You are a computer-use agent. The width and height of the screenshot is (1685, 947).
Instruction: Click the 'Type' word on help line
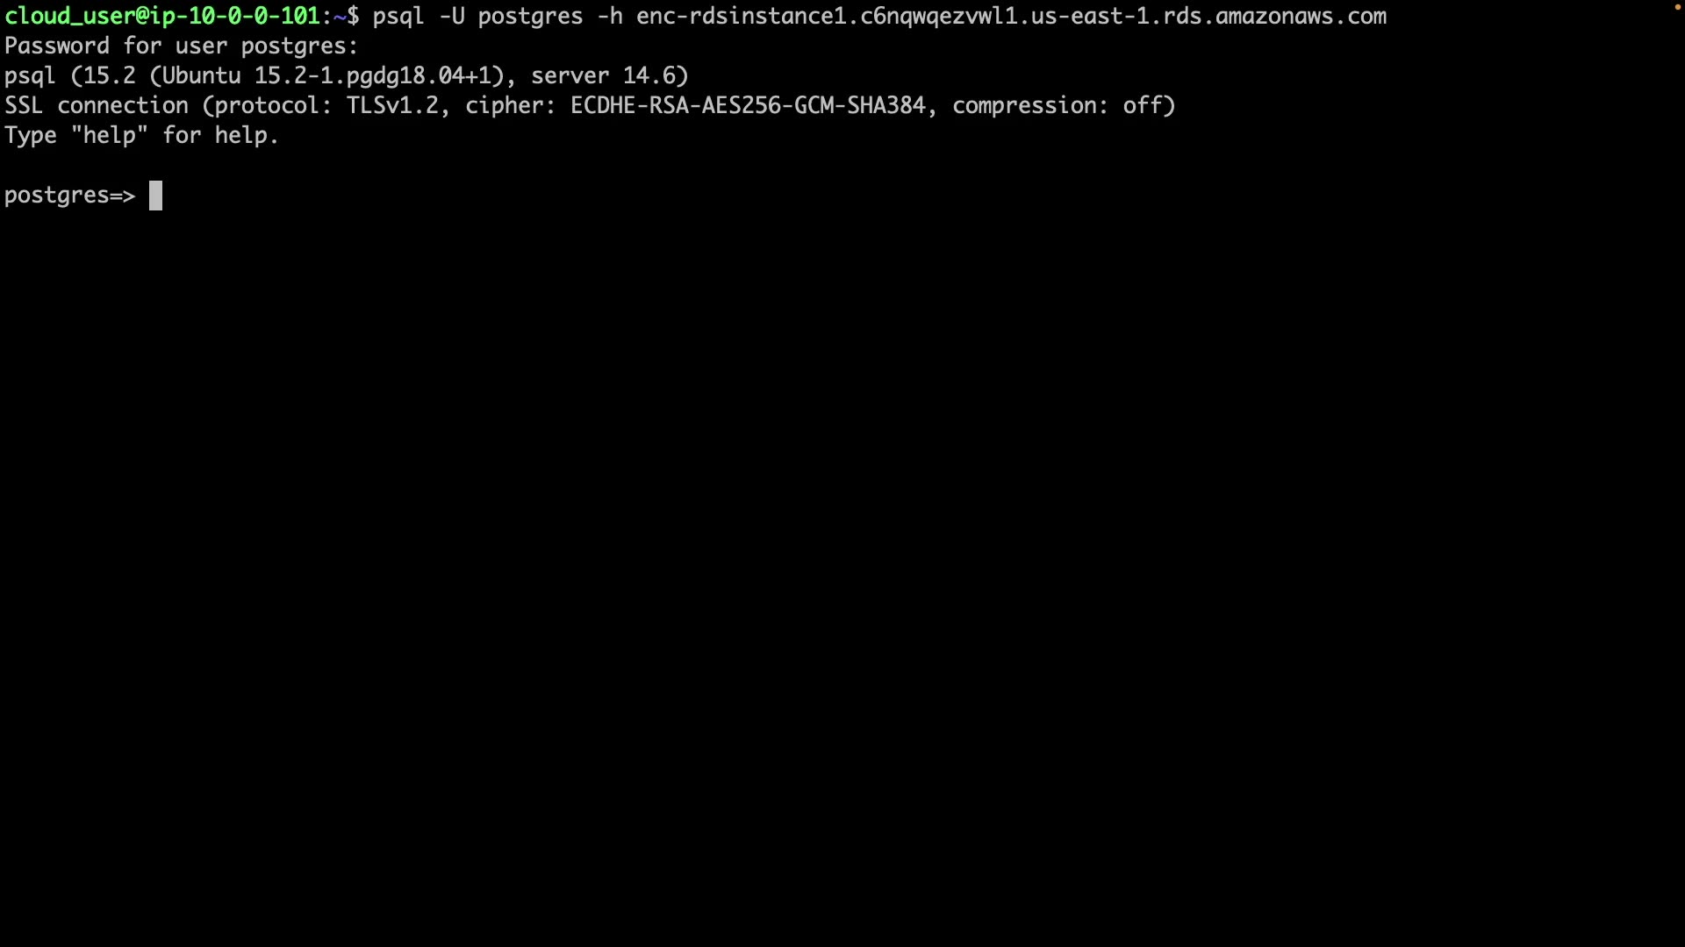(x=31, y=136)
